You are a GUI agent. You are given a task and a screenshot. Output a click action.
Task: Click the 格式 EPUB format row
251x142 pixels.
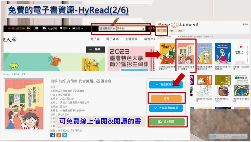(60, 114)
